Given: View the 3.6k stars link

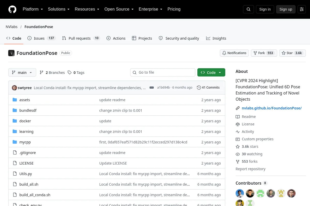Looking at the screenshot, I should click(x=247, y=147).
